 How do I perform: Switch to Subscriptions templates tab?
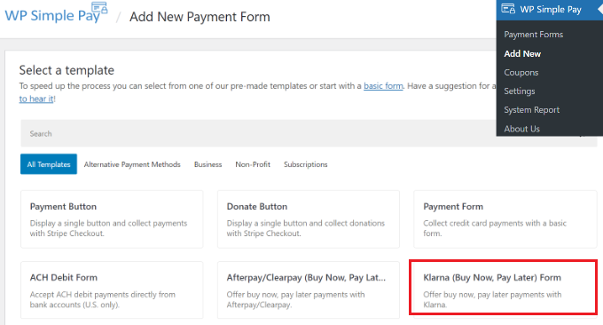(x=305, y=164)
